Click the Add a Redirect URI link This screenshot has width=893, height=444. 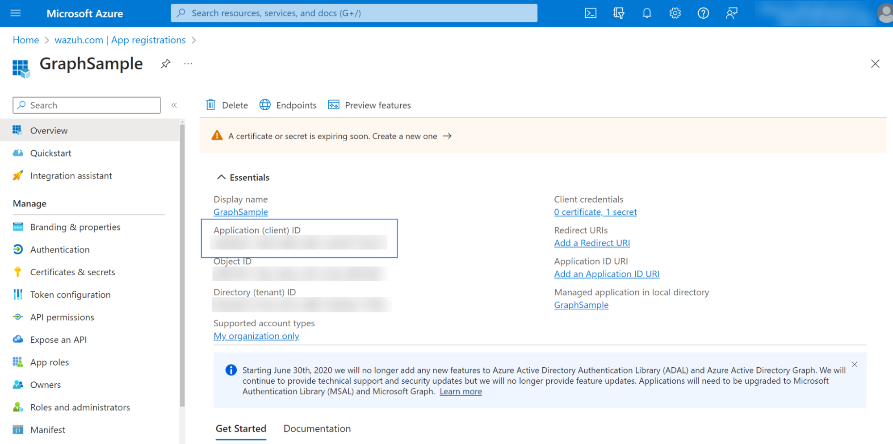[591, 243]
